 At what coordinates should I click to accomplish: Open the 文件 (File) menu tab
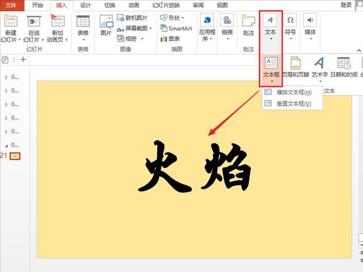(x=11, y=5)
